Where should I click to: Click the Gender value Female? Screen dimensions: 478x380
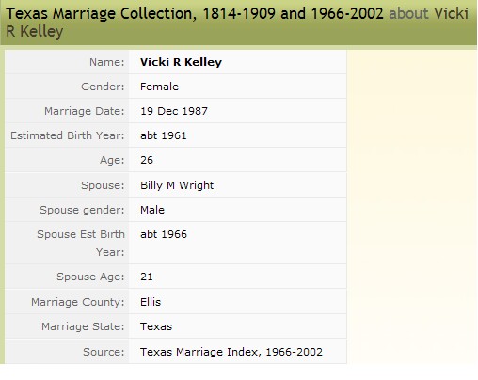(x=159, y=87)
